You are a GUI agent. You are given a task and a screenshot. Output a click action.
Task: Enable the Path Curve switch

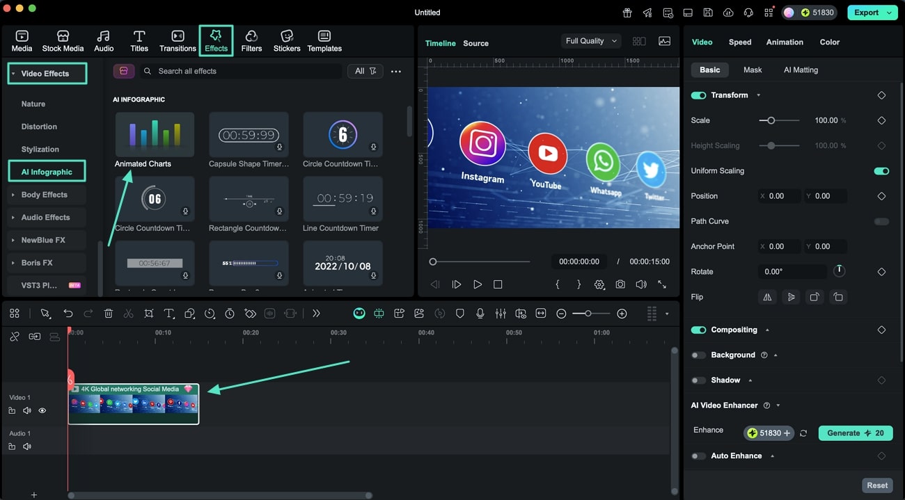point(881,221)
